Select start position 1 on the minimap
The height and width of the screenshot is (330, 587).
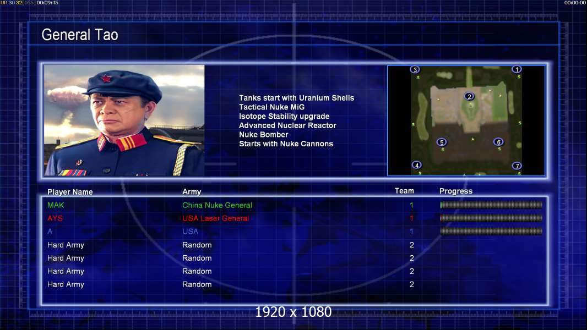click(x=517, y=69)
